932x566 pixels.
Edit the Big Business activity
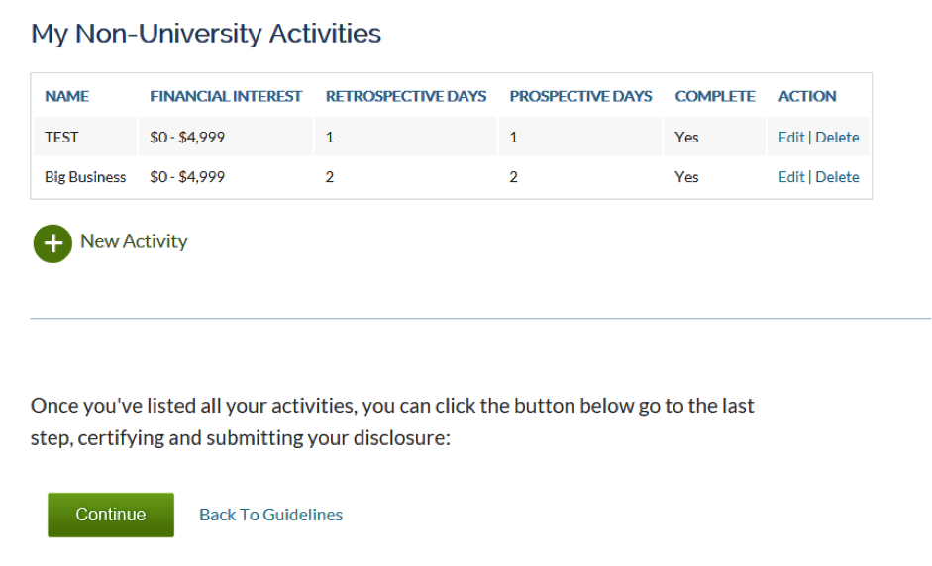(791, 177)
